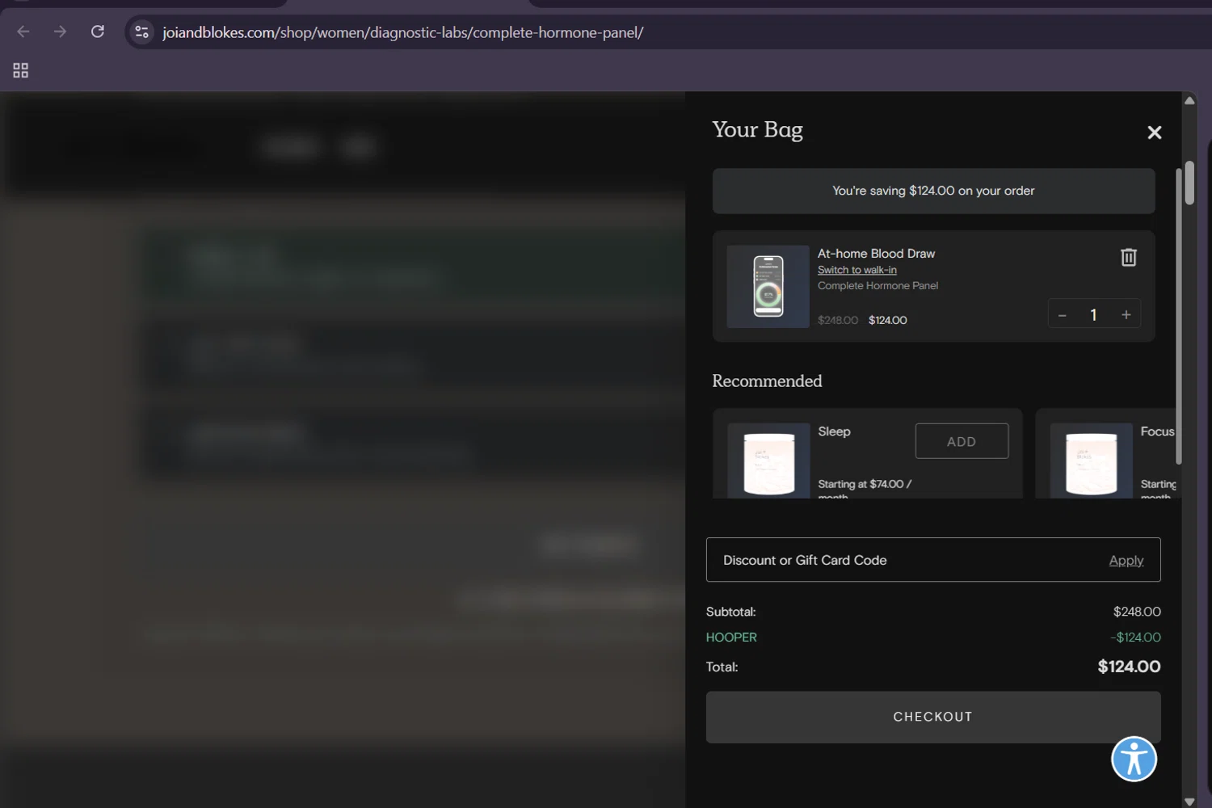Reload the page

[98, 32]
